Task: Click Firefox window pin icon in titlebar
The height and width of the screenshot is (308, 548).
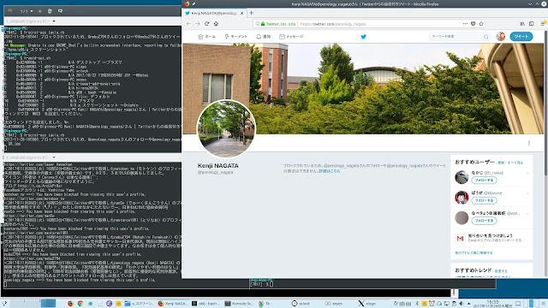Action: pos(194,3)
